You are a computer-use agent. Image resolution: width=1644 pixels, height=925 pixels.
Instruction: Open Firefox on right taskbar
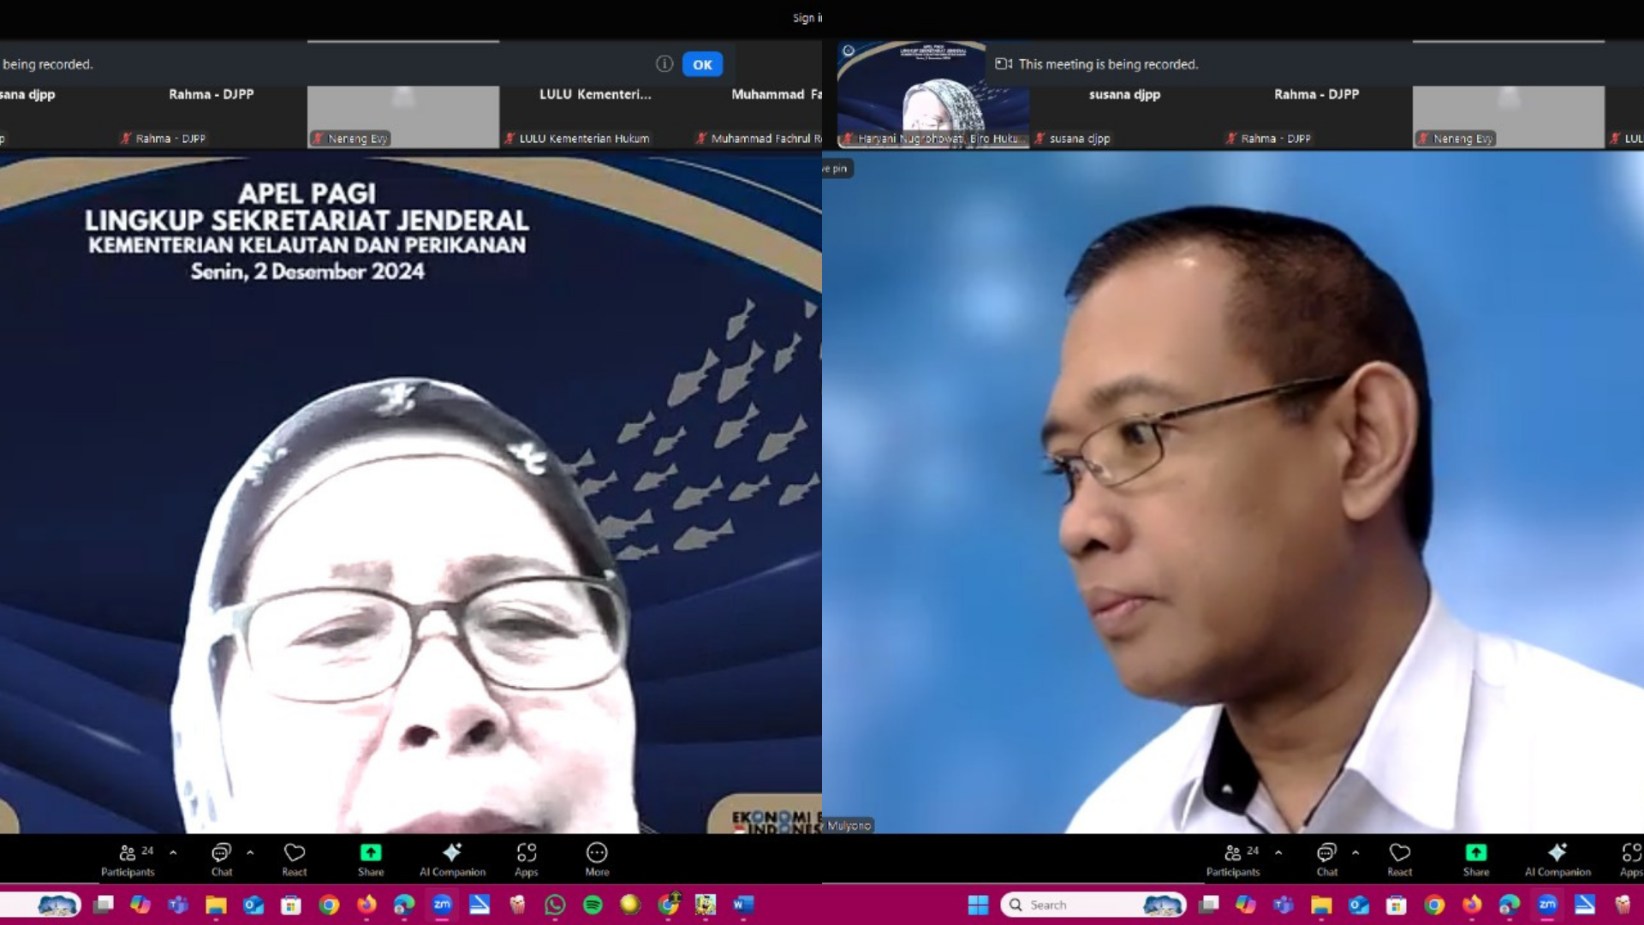tap(1472, 904)
